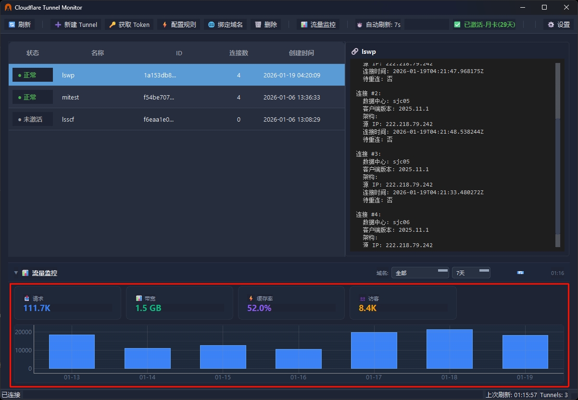The height and width of the screenshot is (400, 578).
Task: Open the 域名 全部 dropdown
Action: (x=420, y=273)
